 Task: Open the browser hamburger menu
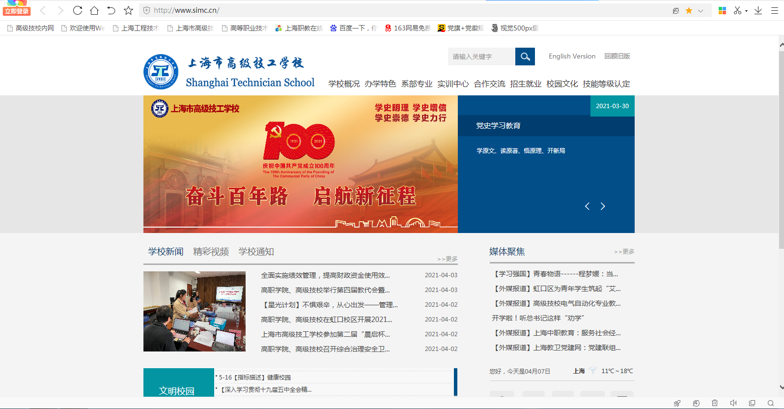pyautogui.click(x=775, y=10)
